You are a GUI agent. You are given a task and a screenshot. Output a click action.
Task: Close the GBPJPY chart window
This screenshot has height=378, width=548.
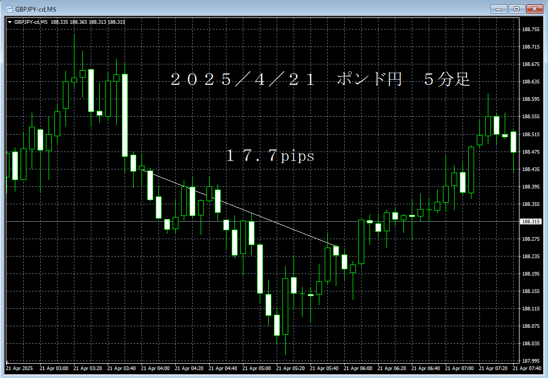(534, 9)
